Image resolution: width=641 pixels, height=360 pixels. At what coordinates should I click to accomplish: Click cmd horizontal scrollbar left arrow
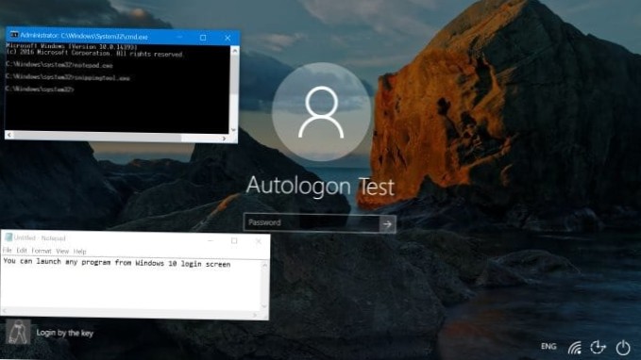[9, 135]
